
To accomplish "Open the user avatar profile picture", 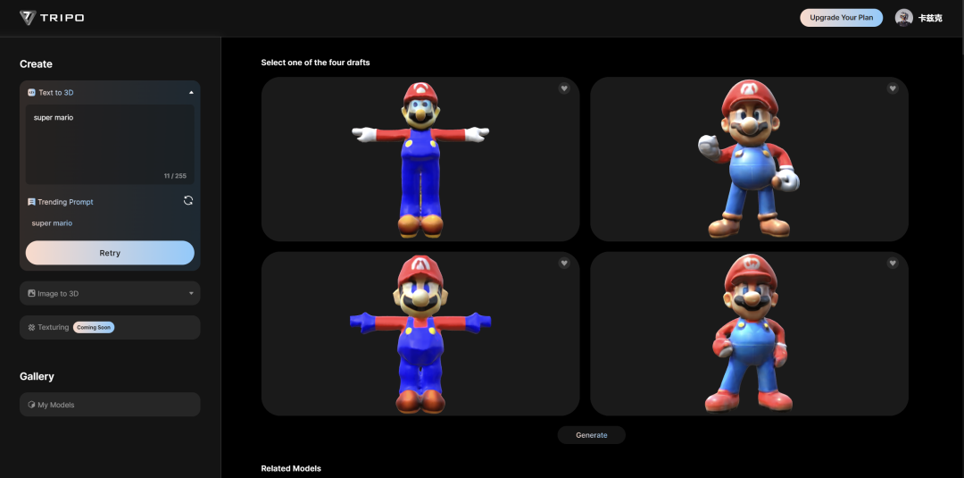I will [x=903, y=18].
